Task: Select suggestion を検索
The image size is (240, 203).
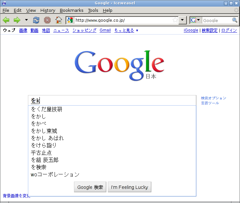Action: (112, 167)
